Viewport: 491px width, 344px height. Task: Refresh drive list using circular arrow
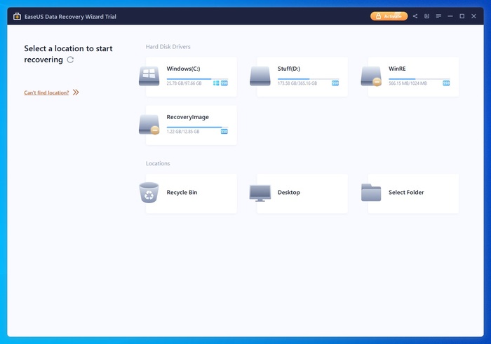[70, 60]
